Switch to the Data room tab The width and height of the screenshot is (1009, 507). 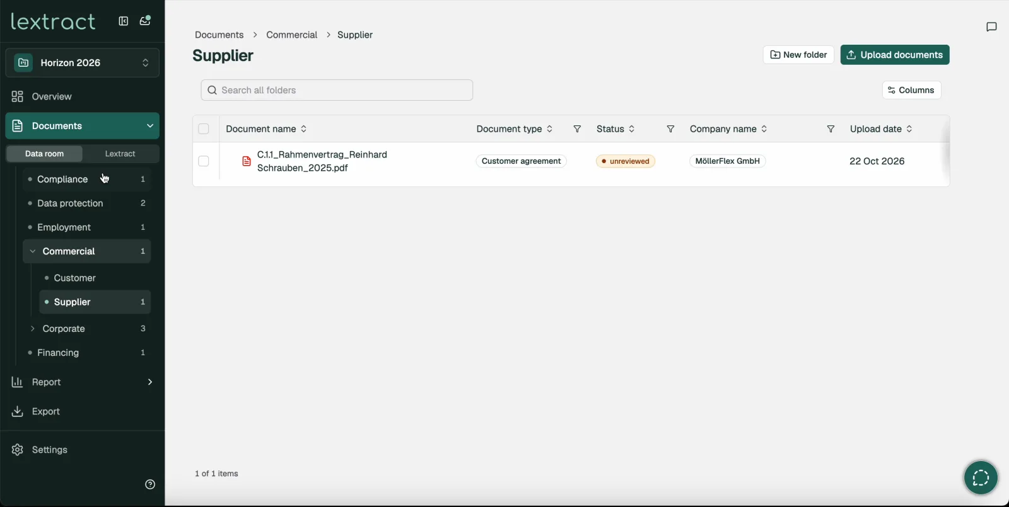(44, 154)
